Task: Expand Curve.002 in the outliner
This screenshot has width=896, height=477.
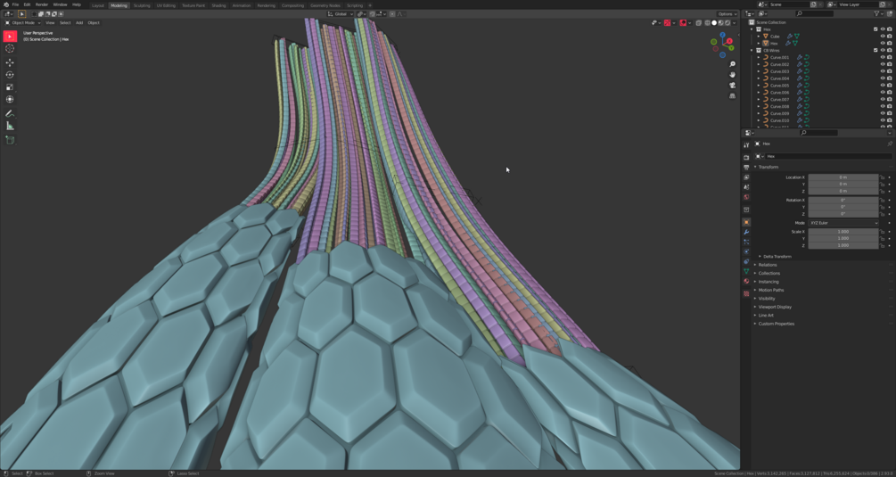Action: click(759, 64)
